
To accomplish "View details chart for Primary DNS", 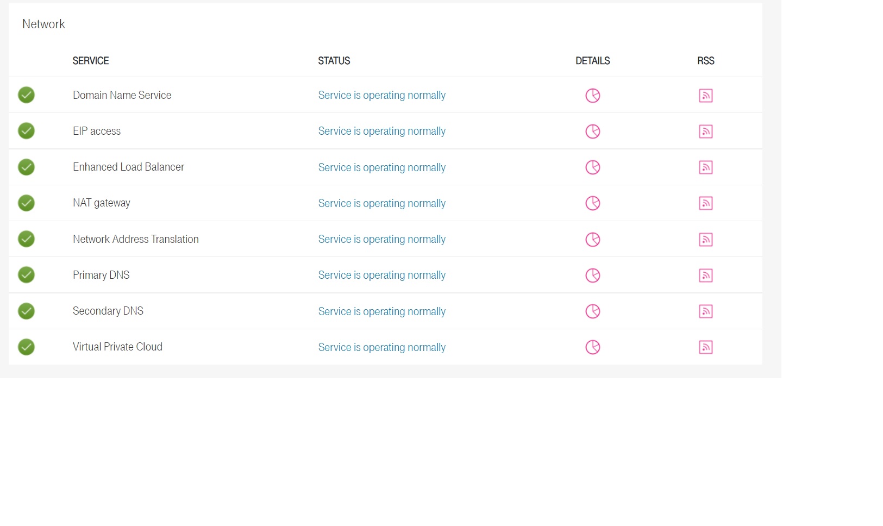I will [593, 275].
